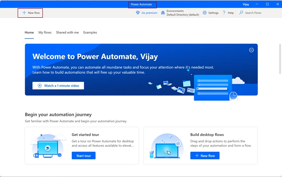282x177 pixels.
Task: Click the Settings label
Action: pos(213,13)
